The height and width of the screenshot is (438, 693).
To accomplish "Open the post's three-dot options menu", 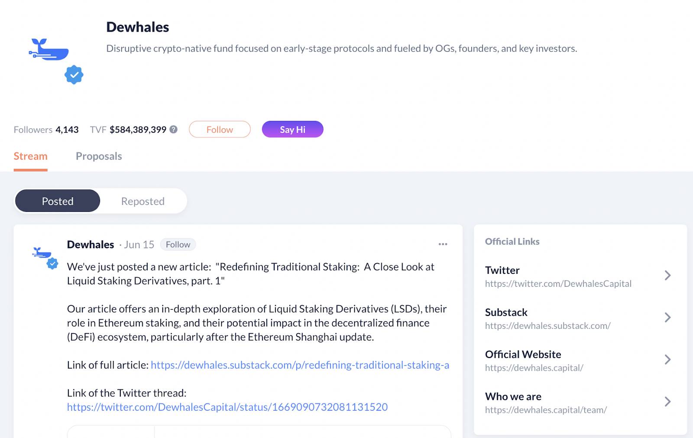I will [443, 244].
